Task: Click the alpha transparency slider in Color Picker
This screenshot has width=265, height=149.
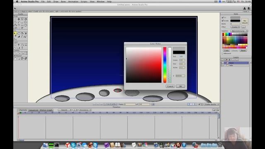Action: coord(169,65)
